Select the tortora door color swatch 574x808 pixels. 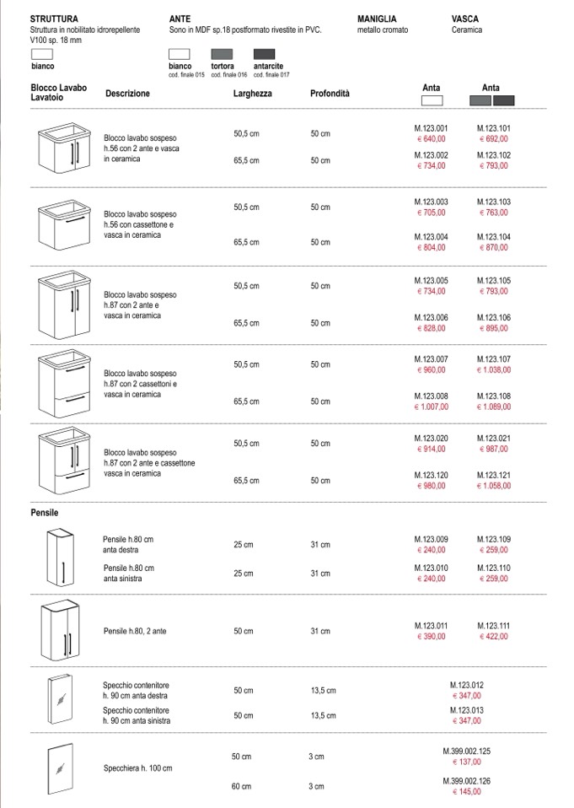(x=223, y=54)
